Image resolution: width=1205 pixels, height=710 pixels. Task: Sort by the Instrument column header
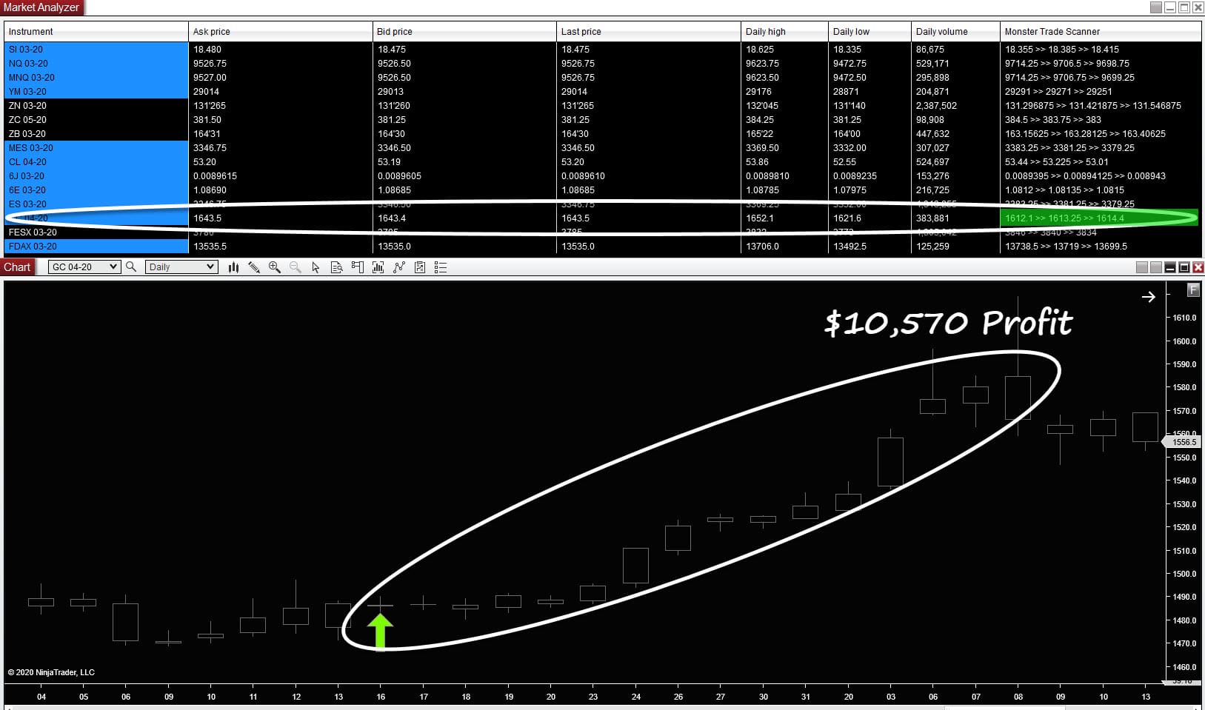coord(96,31)
